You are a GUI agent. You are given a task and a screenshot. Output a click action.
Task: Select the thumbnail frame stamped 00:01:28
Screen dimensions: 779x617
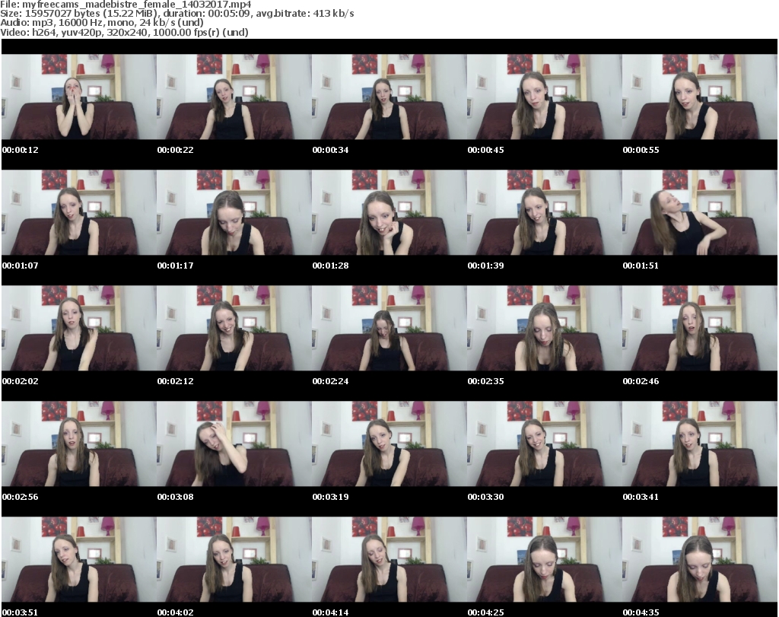pos(389,212)
